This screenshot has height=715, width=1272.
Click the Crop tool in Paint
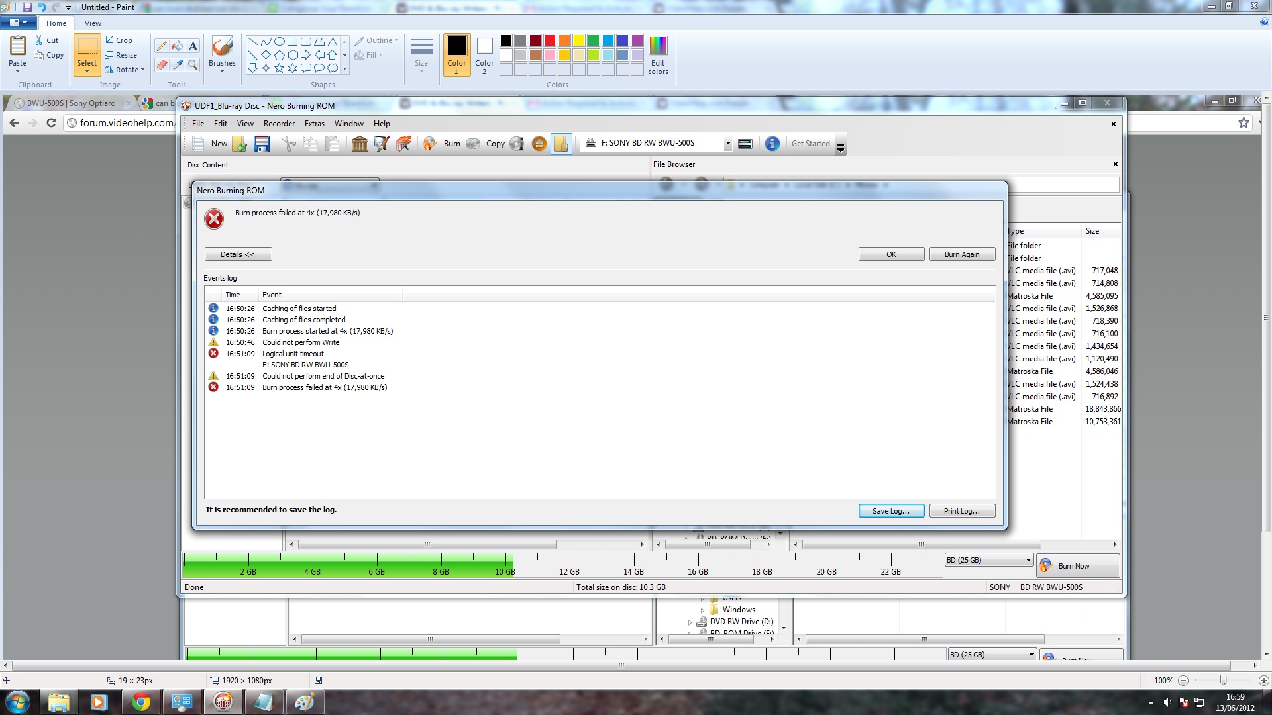click(119, 40)
